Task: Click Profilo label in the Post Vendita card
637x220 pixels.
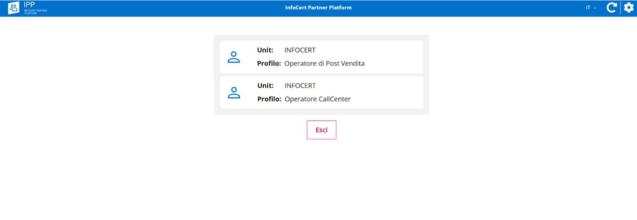Action: pos(269,64)
